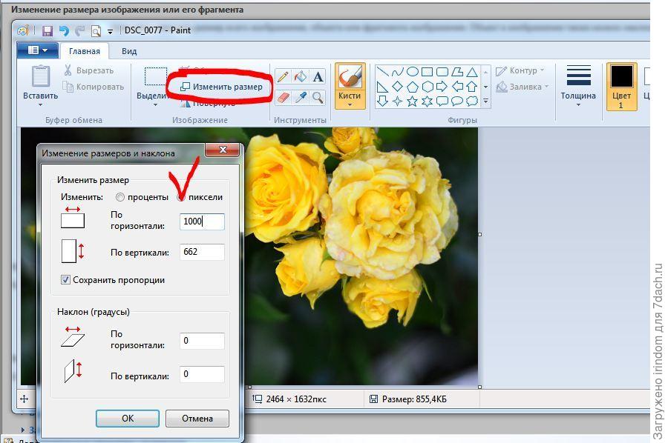Open print preview from the quick access toolbar
Screen dimensions: 665x443
(x=96, y=30)
